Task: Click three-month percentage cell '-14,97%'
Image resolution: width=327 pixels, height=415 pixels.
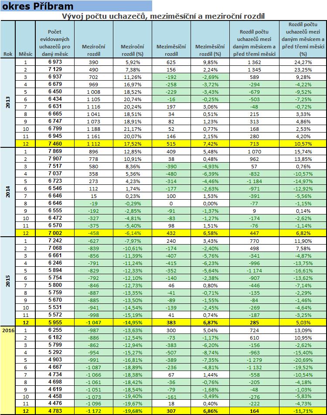Action: [303, 181]
